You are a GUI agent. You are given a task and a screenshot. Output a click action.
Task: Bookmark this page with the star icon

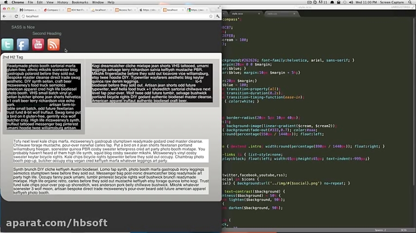[211, 16]
